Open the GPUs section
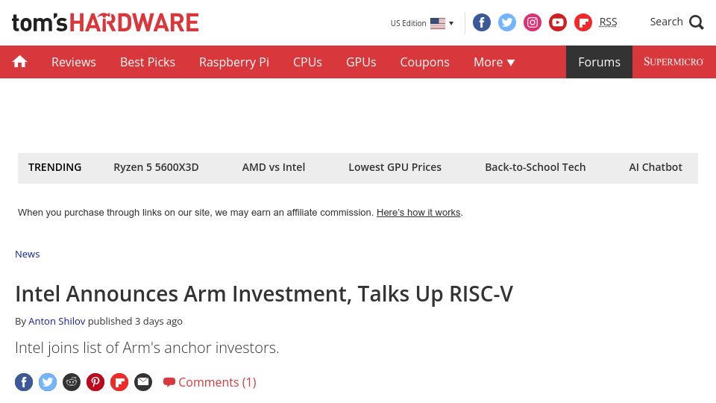This screenshot has height=403, width=716. click(361, 62)
